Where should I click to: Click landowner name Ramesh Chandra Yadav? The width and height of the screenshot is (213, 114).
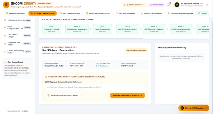[x=54, y=66]
